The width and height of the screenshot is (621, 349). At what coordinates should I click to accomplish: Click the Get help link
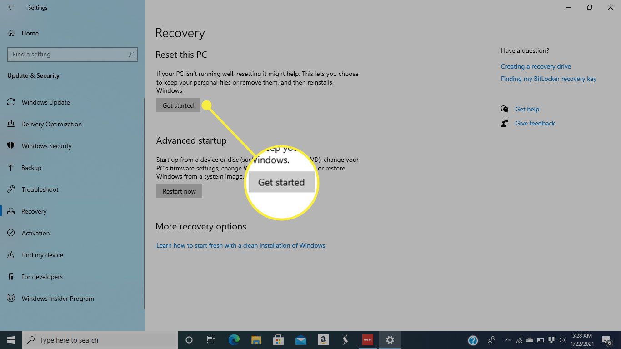pos(527,109)
